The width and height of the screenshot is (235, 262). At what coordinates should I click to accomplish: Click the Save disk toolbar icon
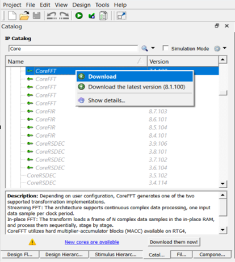(36, 15)
